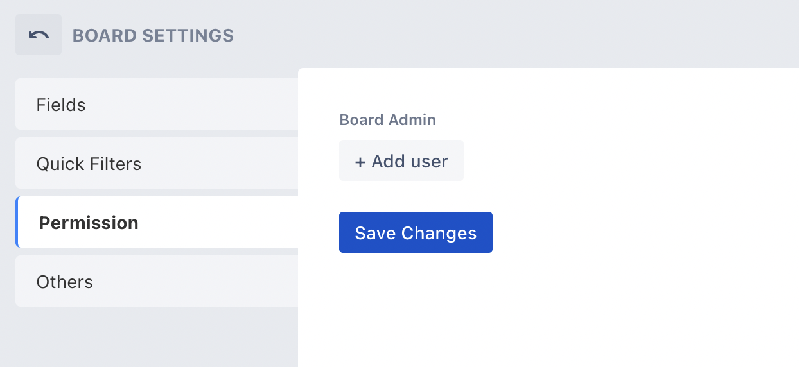Click the BOARD SETTINGS heading
The height and width of the screenshot is (367, 799).
tap(153, 35)
